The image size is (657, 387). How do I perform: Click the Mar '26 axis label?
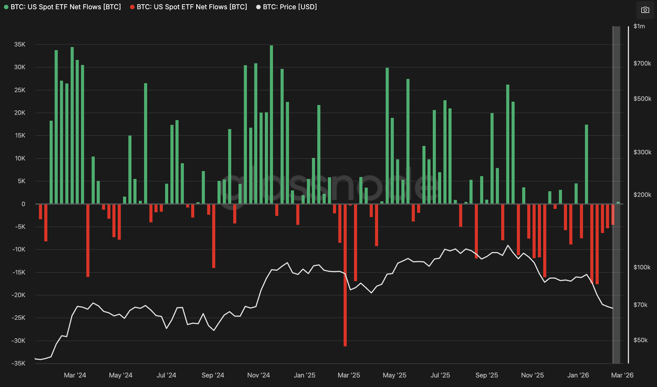[622, 375]
